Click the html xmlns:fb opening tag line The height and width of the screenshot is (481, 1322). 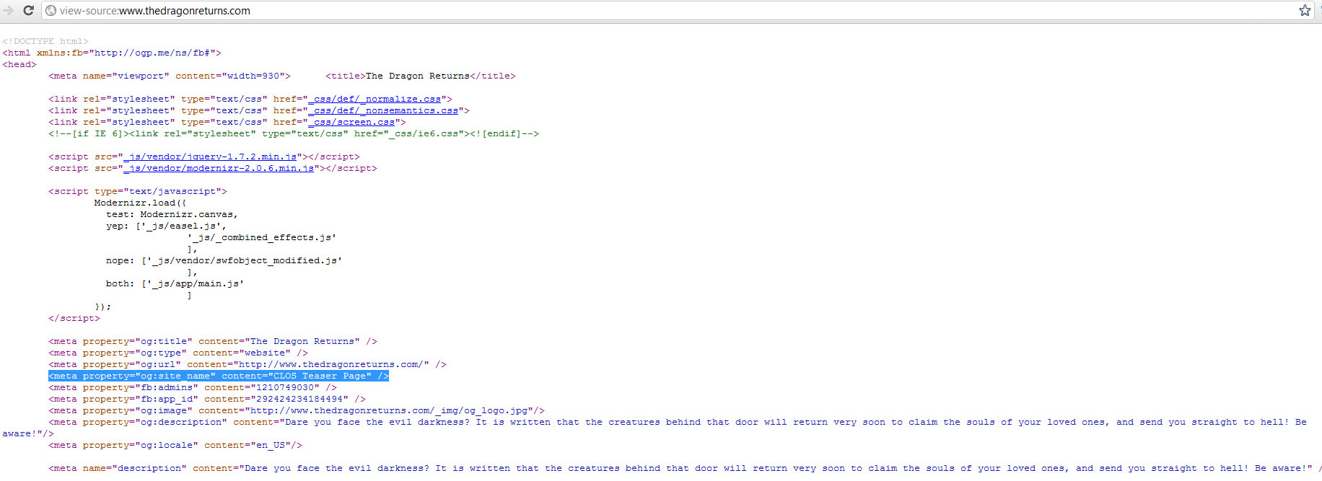pyautogui.click(x=112, y=53)
